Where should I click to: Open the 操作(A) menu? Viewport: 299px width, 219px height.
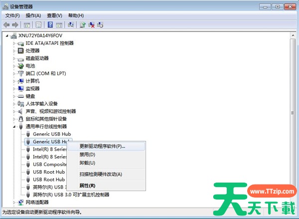tap(33, 15)
